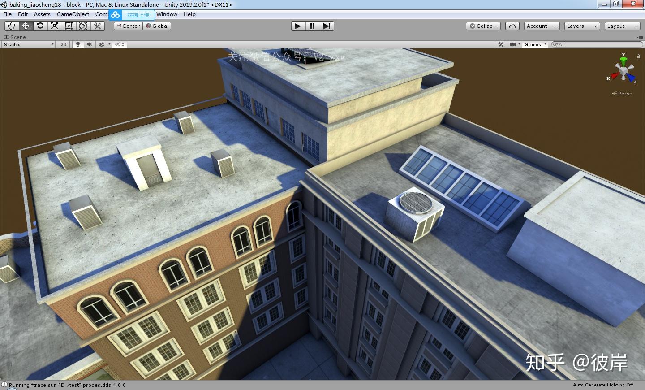Image resolution: width=645 pixels, height=390 pixels.
Task: Toggle Scene audio
Action: [90, 44]
